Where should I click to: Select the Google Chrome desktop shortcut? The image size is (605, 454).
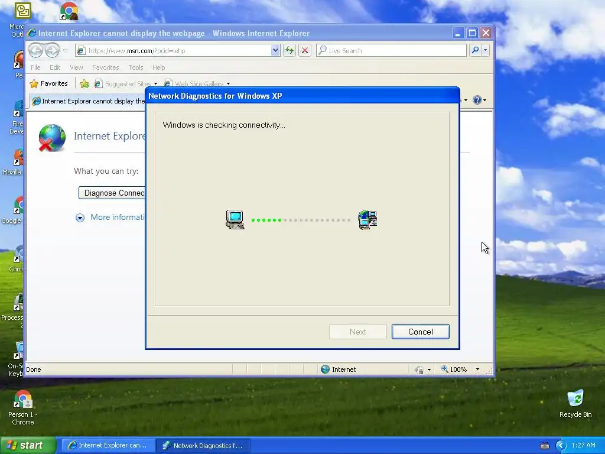tap(12, 211)
